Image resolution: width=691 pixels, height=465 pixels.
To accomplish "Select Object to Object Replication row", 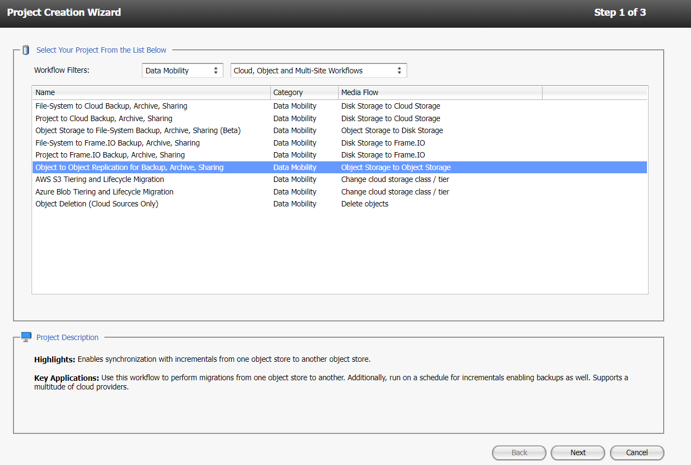I will pos(129,167).
